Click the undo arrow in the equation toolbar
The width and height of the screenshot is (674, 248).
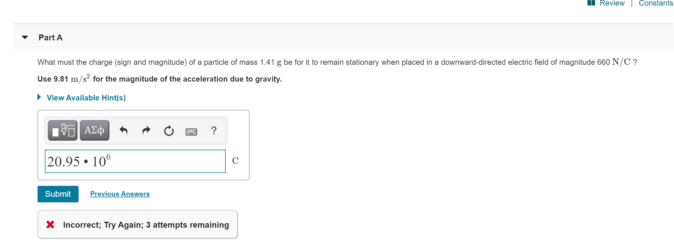click(x=124, y=130)
